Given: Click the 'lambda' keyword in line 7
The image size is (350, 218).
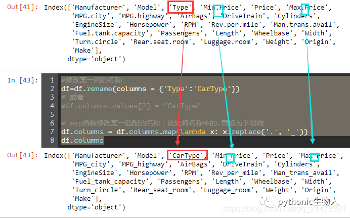Looking at the screenshot, I should (193, 132).
